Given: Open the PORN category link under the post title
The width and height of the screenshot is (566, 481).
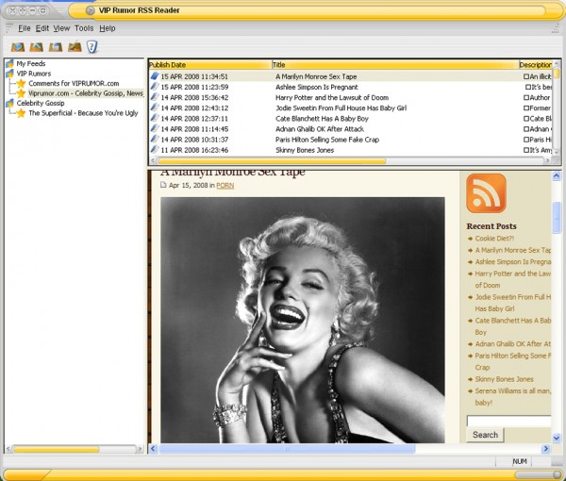Looking at the screenshot, I should point(225,186).
